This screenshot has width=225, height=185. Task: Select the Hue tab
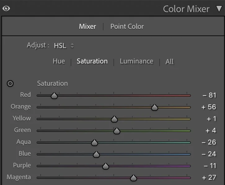click(x=59, y=61)
